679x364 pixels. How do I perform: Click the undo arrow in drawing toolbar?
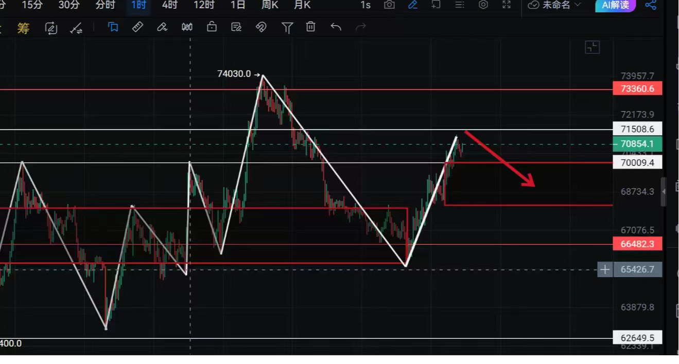[x=336, y=27]
